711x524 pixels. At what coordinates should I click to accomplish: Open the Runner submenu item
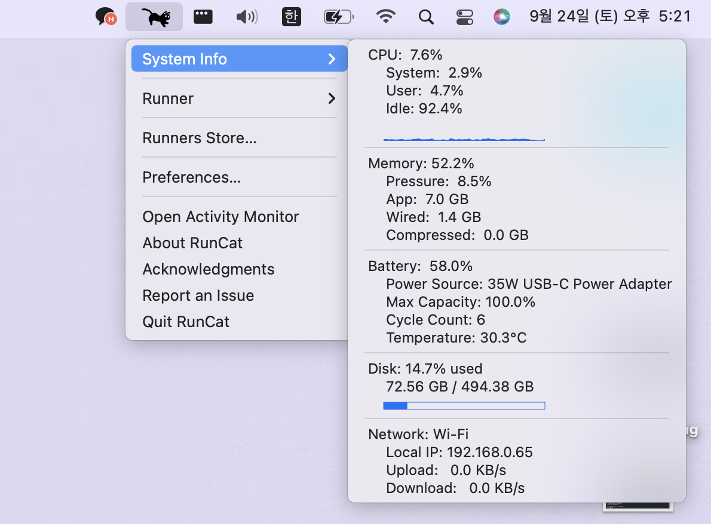coord(240,98)
